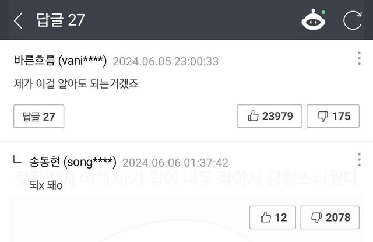Image resolution: width=373 pixels, height=242 pixels.
Task: Open profile of 바른흐름 (vani****)
Action: [x=60, y=61]
